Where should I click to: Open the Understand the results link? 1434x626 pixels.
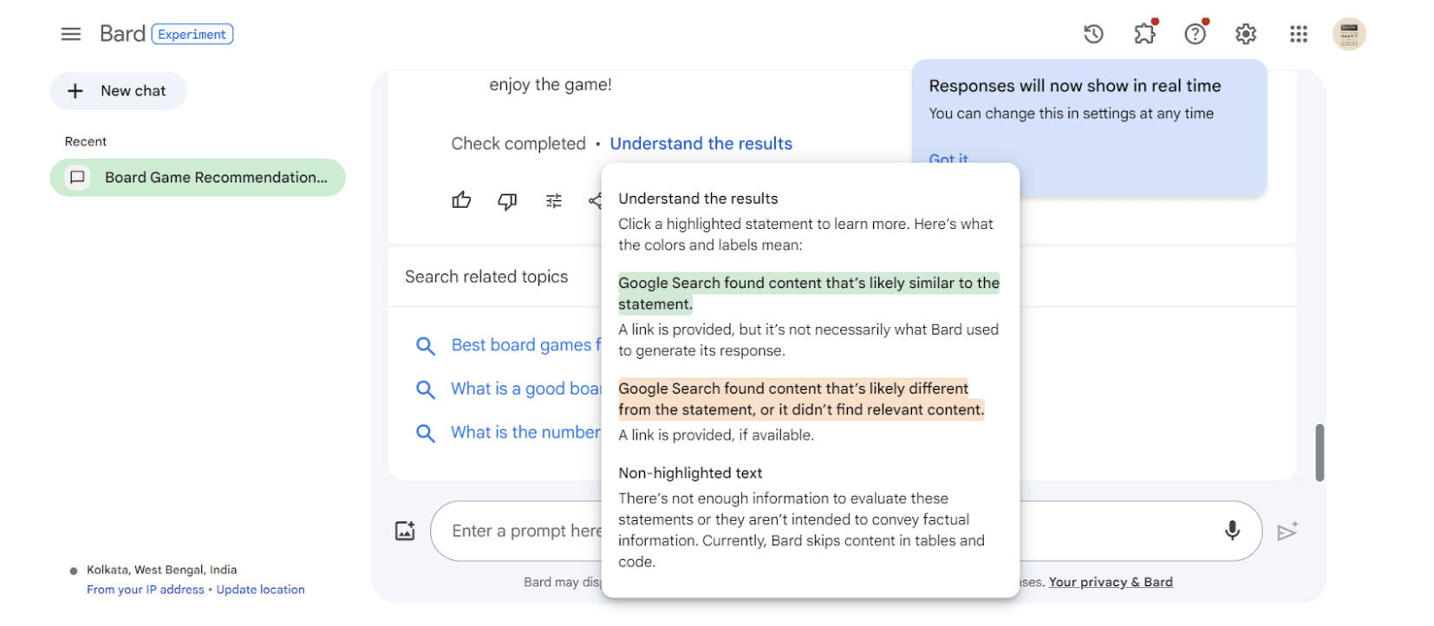701,143
